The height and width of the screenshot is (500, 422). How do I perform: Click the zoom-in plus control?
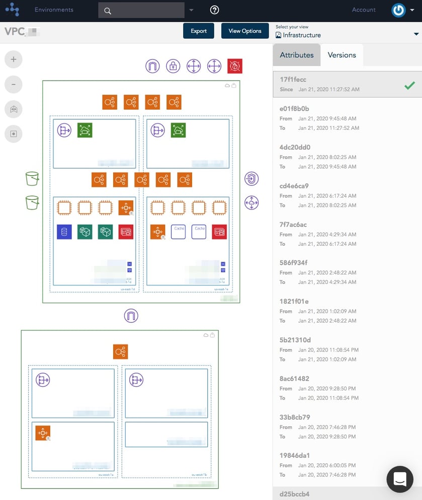click(13, 59)
